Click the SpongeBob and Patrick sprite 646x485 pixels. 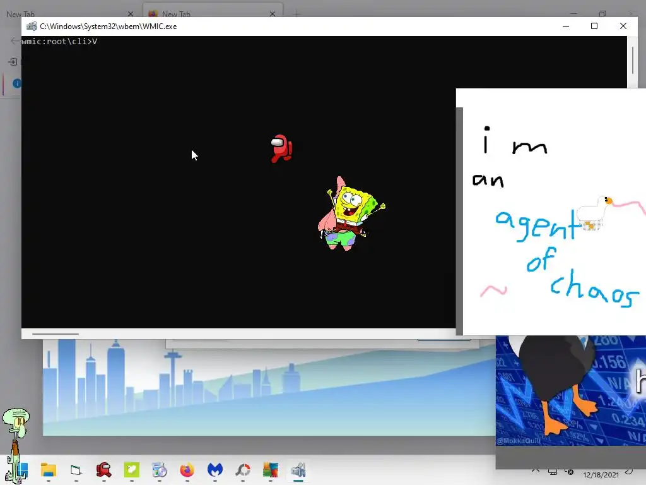(351, 213)
